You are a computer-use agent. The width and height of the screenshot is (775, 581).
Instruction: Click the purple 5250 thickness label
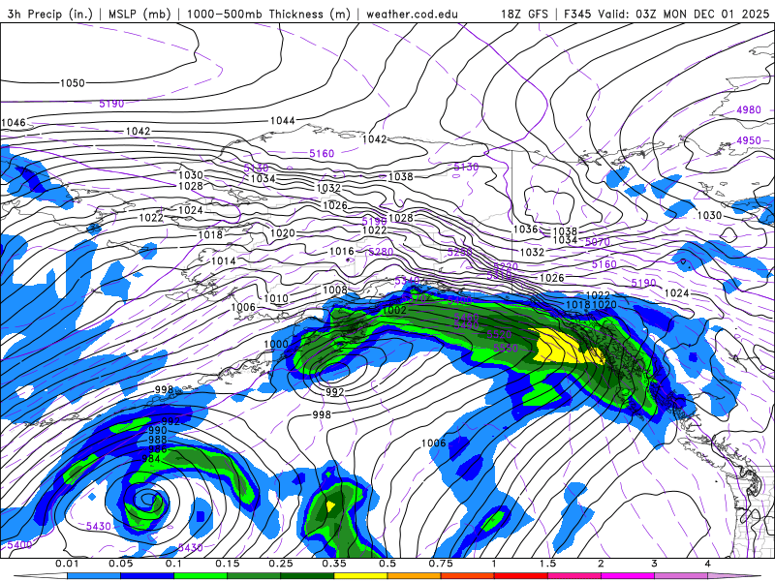pos(459,252)
